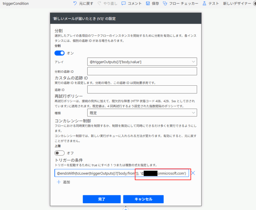Turn off the 分割 toggle
This screenshot has height=210, width=256.
tap(60, 53)
